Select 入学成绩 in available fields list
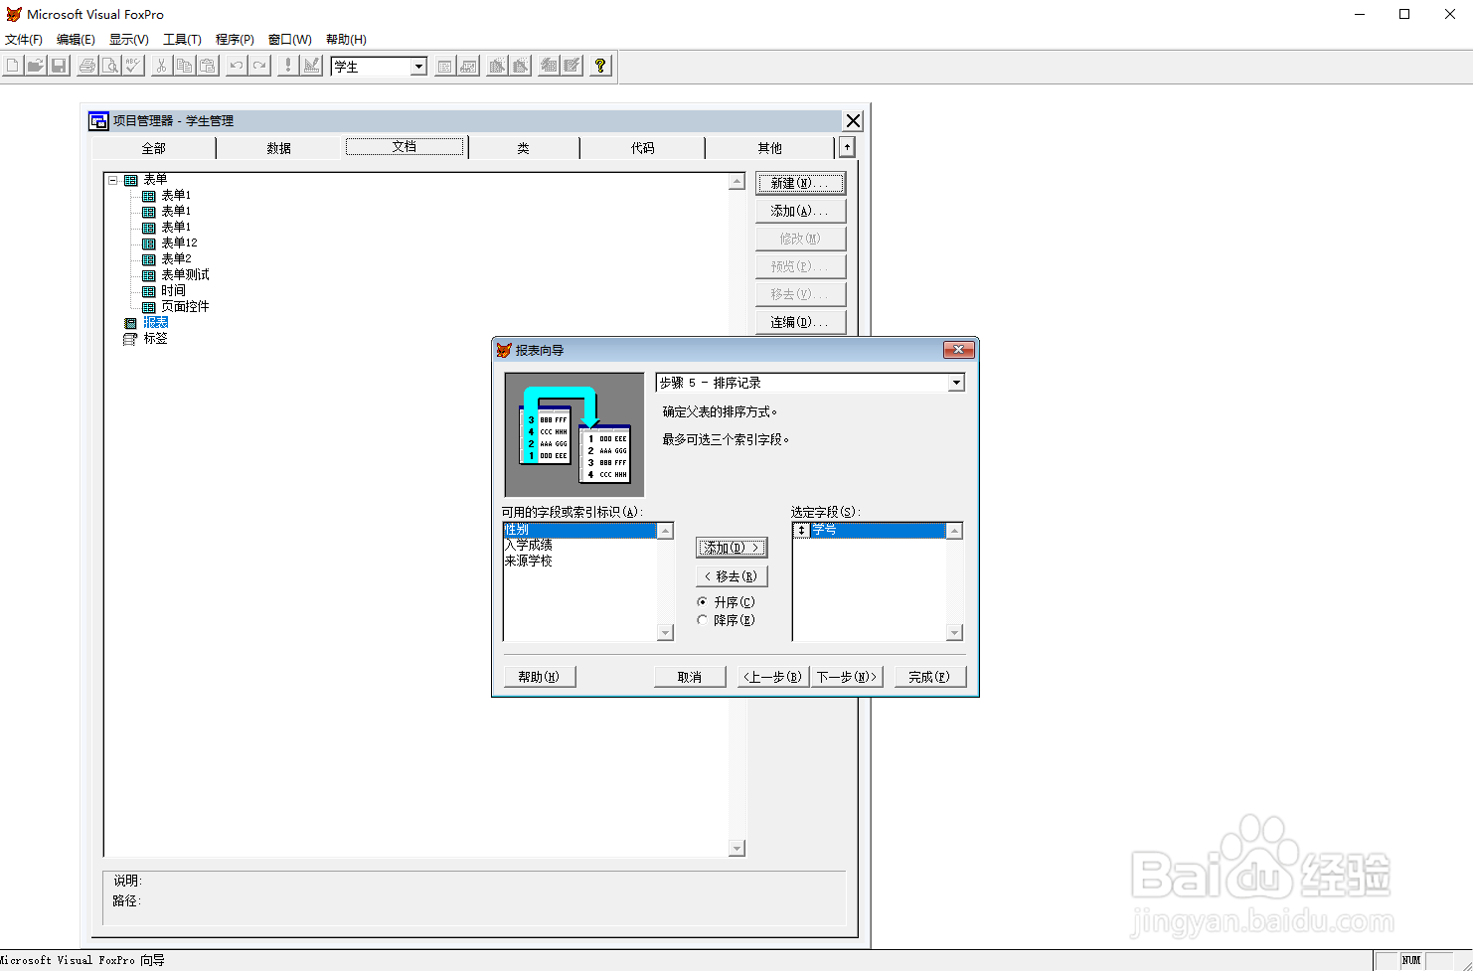The height and width of the screenshot is (971, 1473). point(580,546)
